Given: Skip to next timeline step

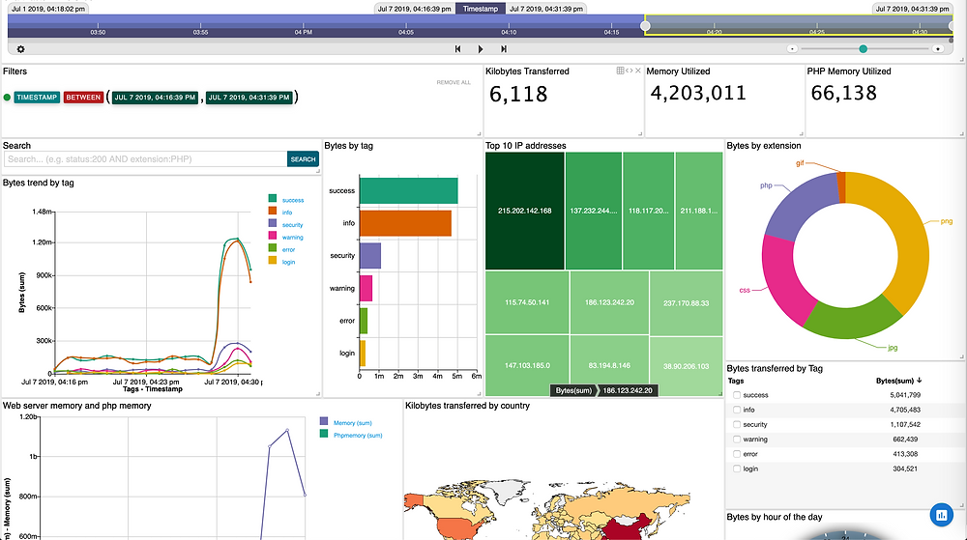Looking at the screenshot, I should (x=503, y=49).
